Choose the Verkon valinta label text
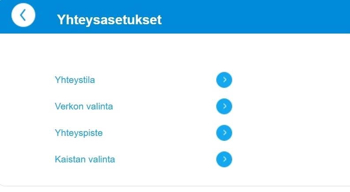Image resolution: width=350 pixels, height=192 pixels. coord(84,106)
